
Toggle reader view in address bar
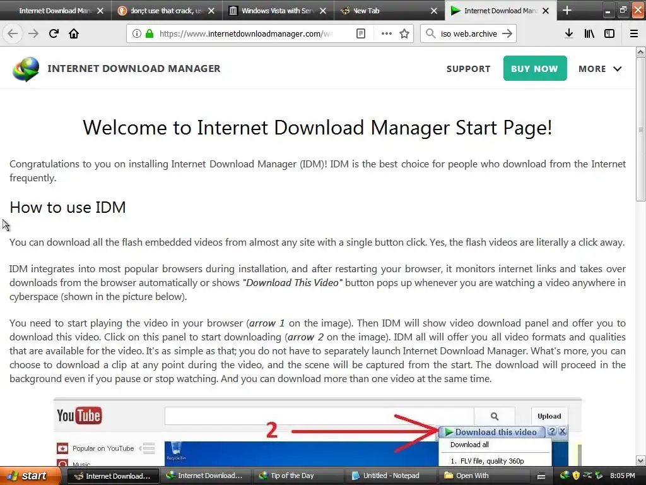tap(360, 34)
